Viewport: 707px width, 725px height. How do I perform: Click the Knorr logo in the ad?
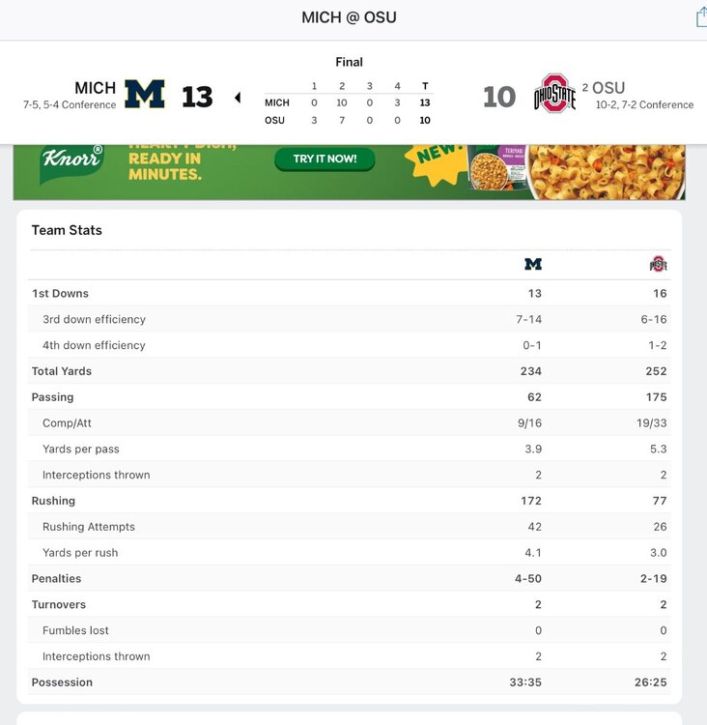click(x=72, y=164)
